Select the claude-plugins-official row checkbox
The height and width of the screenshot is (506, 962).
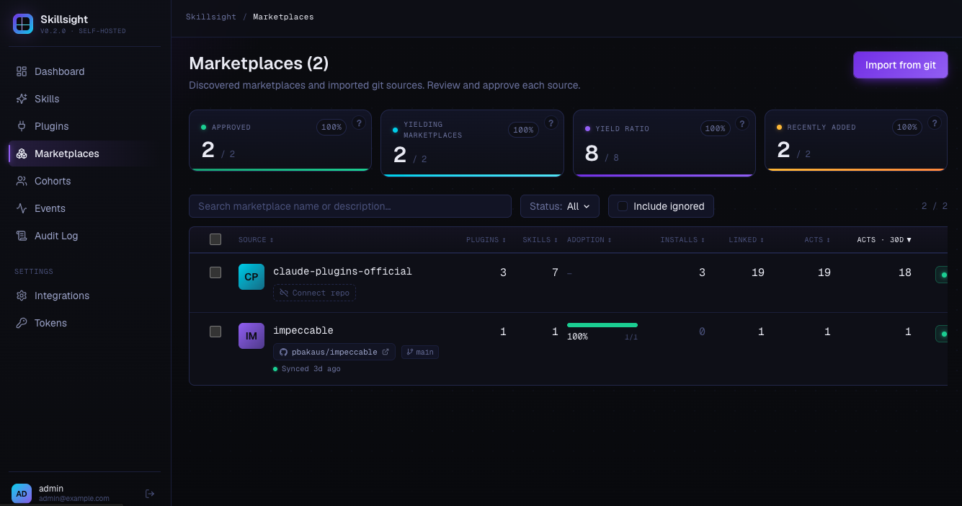coord(215,272)
